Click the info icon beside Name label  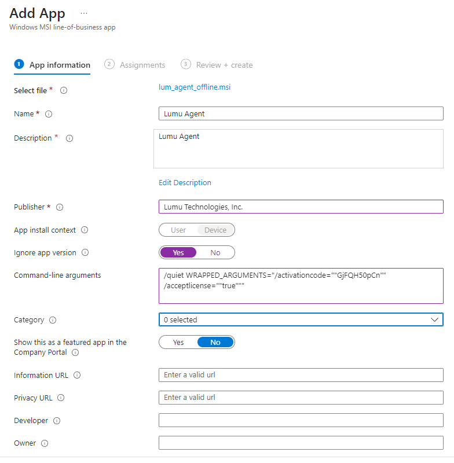coord(49,114)
